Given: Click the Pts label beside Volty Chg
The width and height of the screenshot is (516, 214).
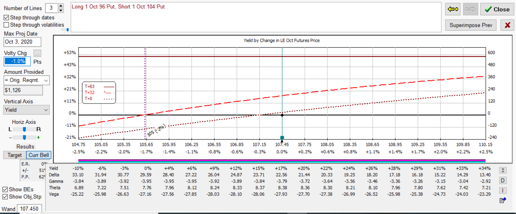Looking at the screenshot, I should 37,62.
